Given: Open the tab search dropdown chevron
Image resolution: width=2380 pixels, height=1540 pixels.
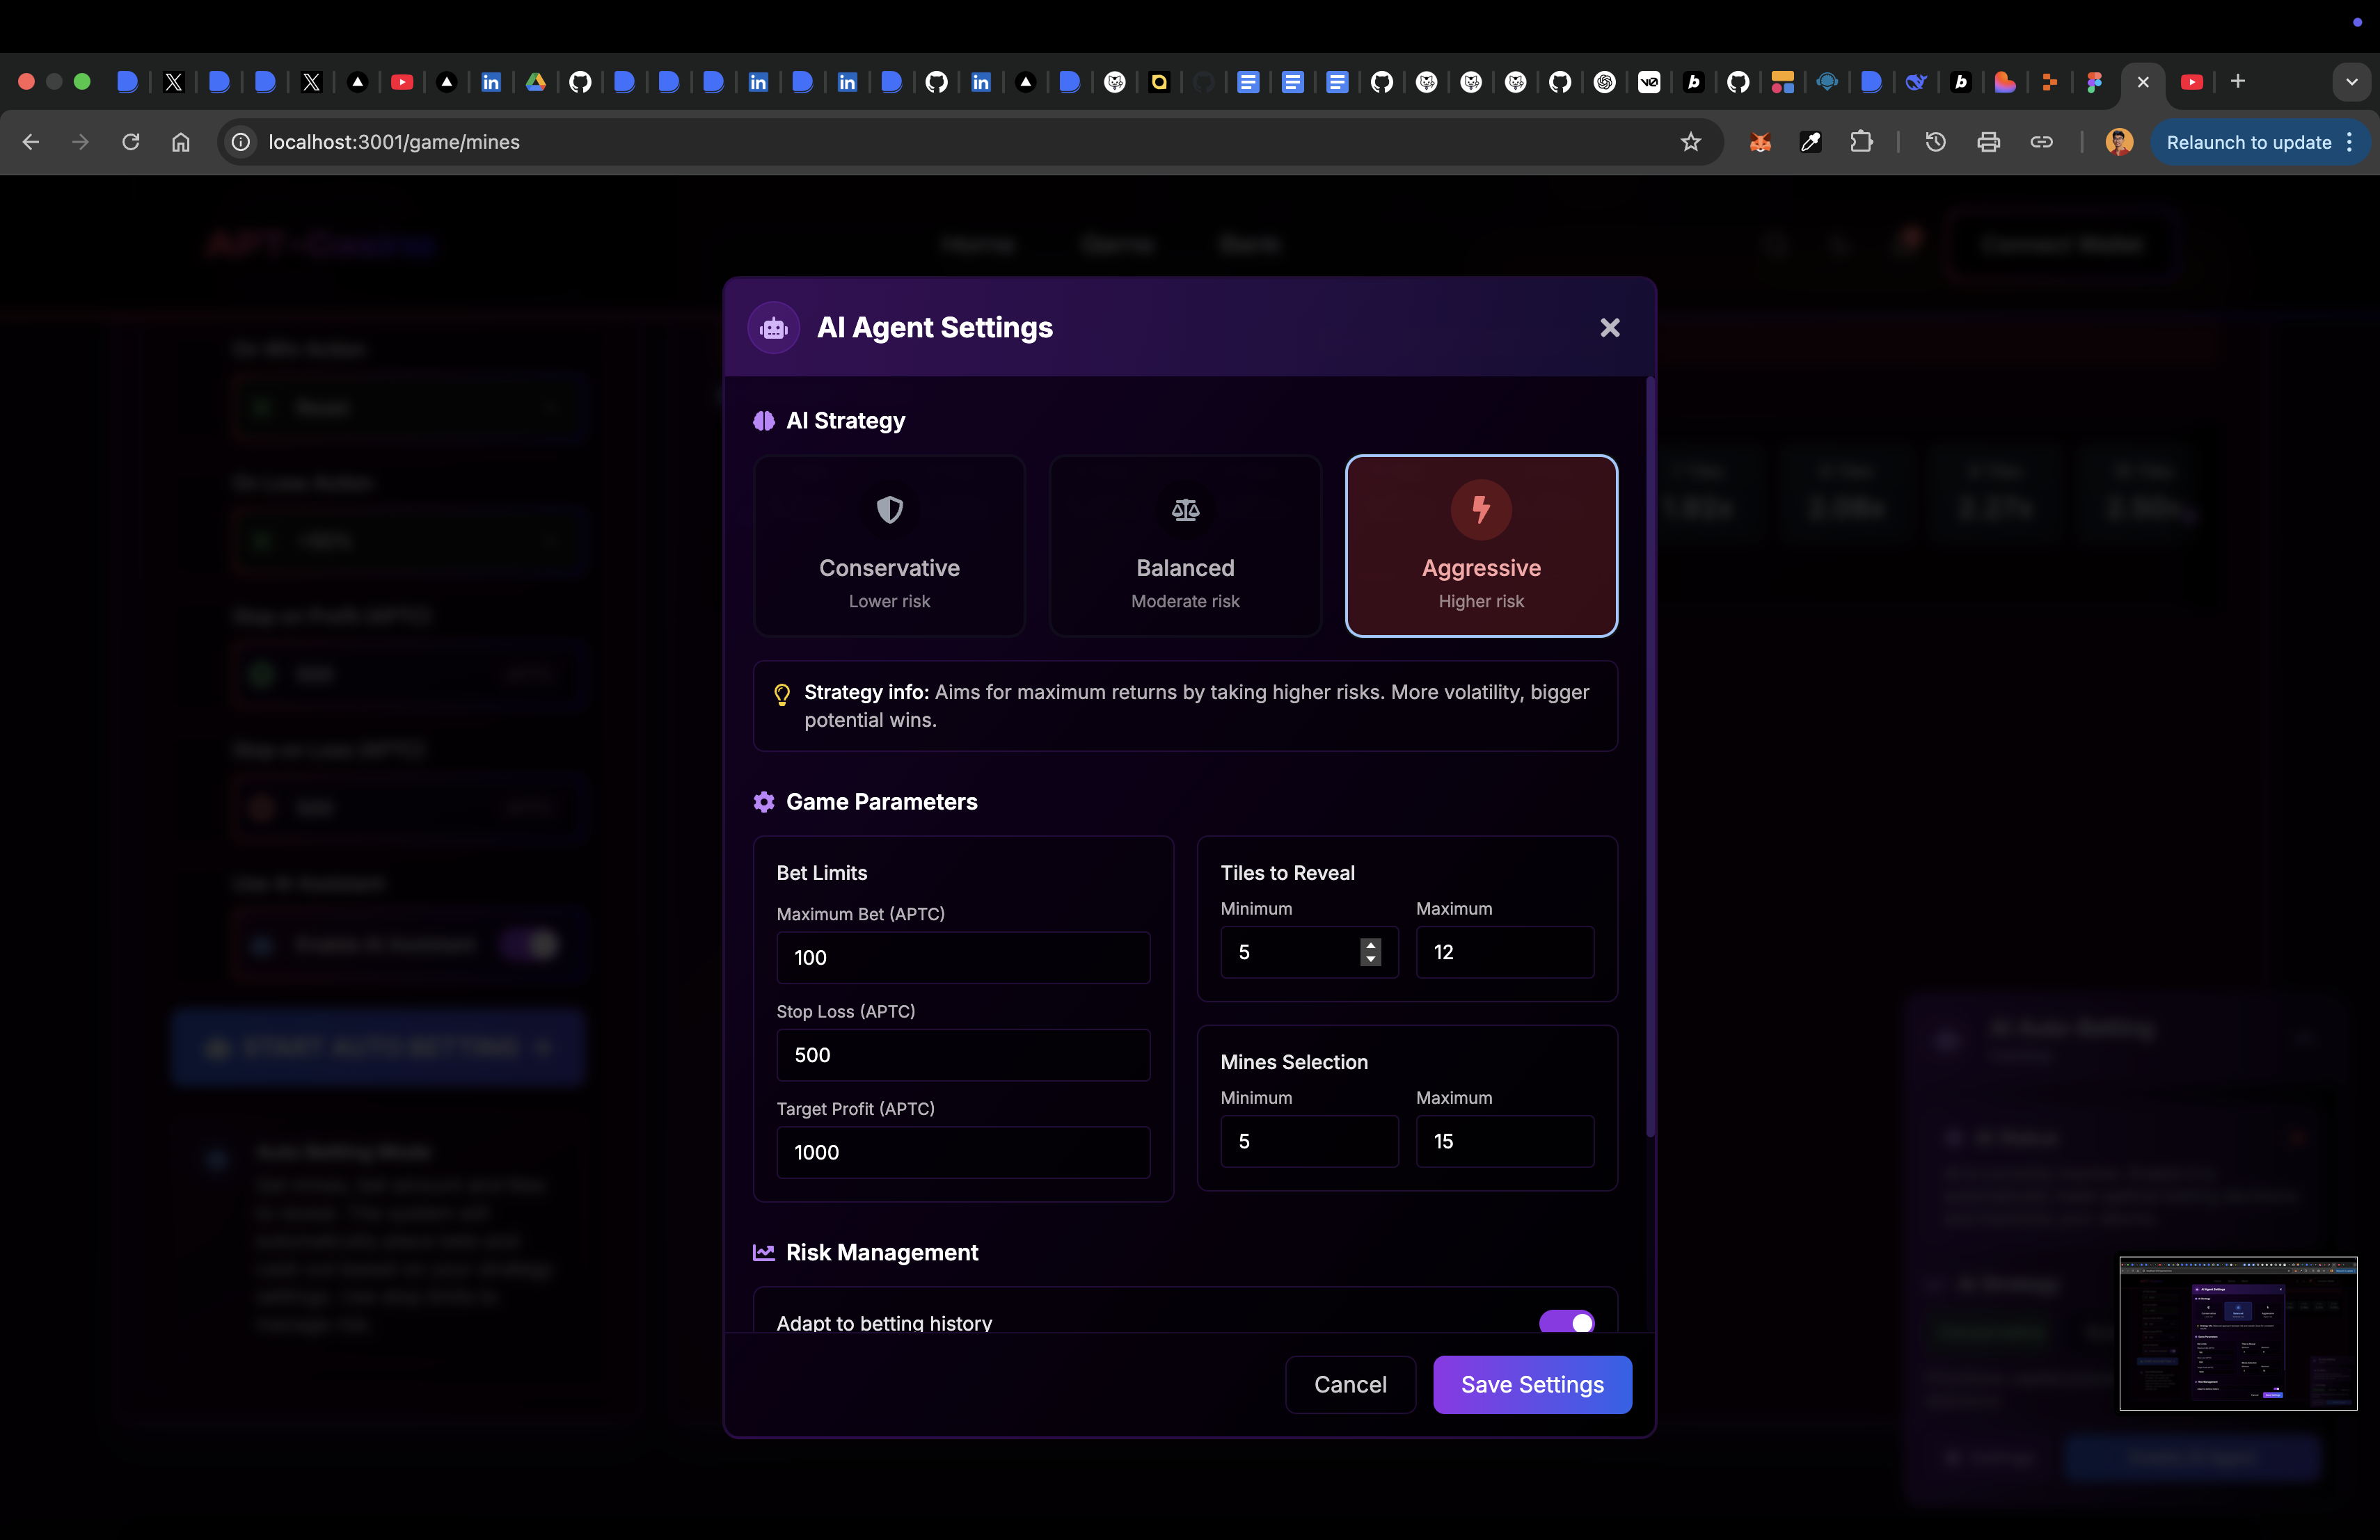Looking at the screenshot, I should 2351,82.
